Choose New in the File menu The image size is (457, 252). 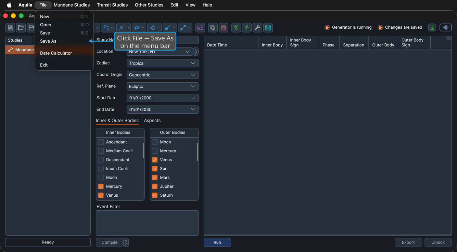point(64,16)
